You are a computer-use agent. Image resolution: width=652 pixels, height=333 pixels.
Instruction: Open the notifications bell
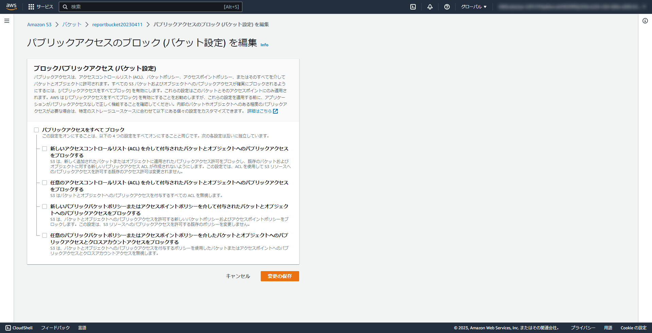[430, 6]
